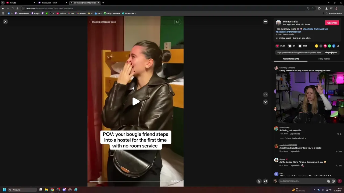
Task: Reply to escobar3692's comment via Odpowiedz
Action: (295, 134)
